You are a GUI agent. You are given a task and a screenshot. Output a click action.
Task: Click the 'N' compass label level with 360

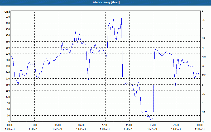(x=203, y=48)
